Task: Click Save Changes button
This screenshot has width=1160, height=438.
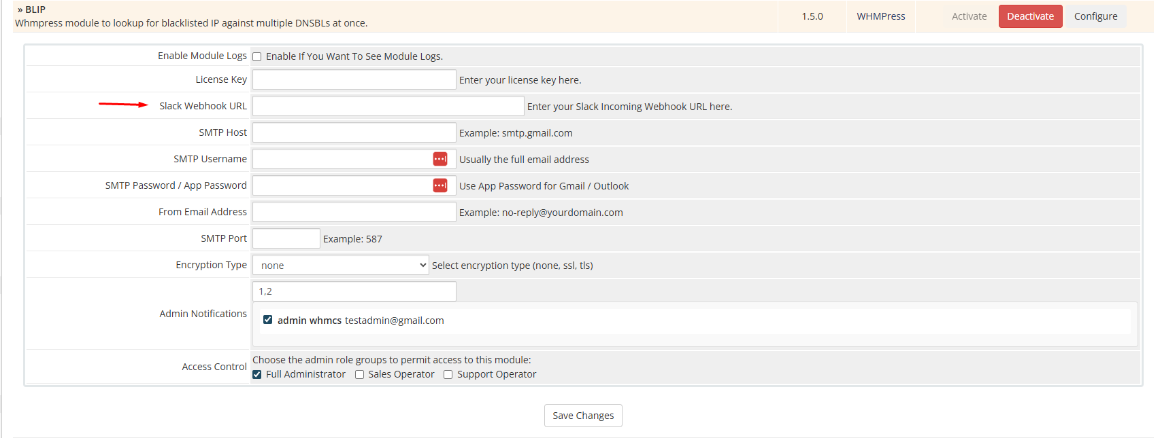Action: [x=583, y=416]
